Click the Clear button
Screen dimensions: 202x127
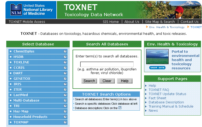pos(107,81)
